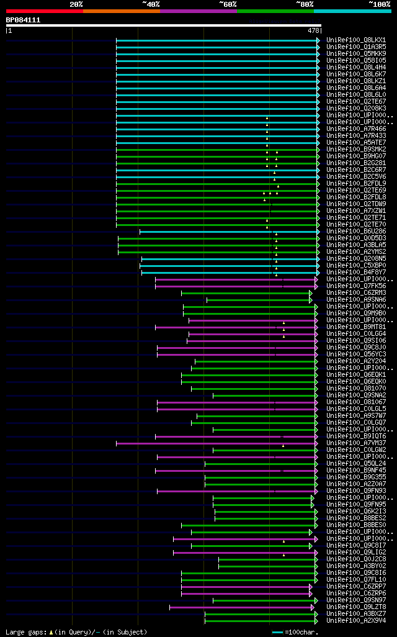Open hit label UniRef100_C5XBP0
Screen dimensions: 397x637
[x=356, y=265]
